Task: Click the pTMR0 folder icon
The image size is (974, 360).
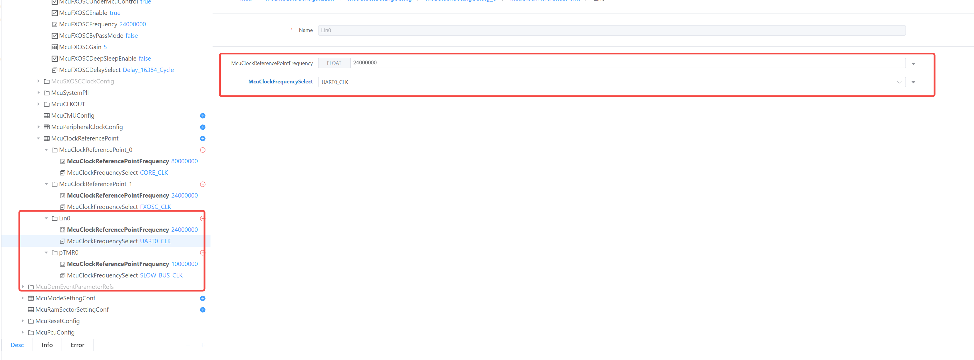Action: tap(55, 253)
